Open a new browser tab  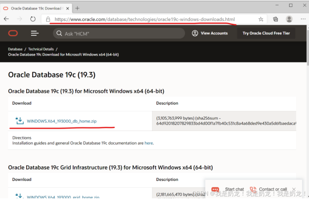pos(77,8)
